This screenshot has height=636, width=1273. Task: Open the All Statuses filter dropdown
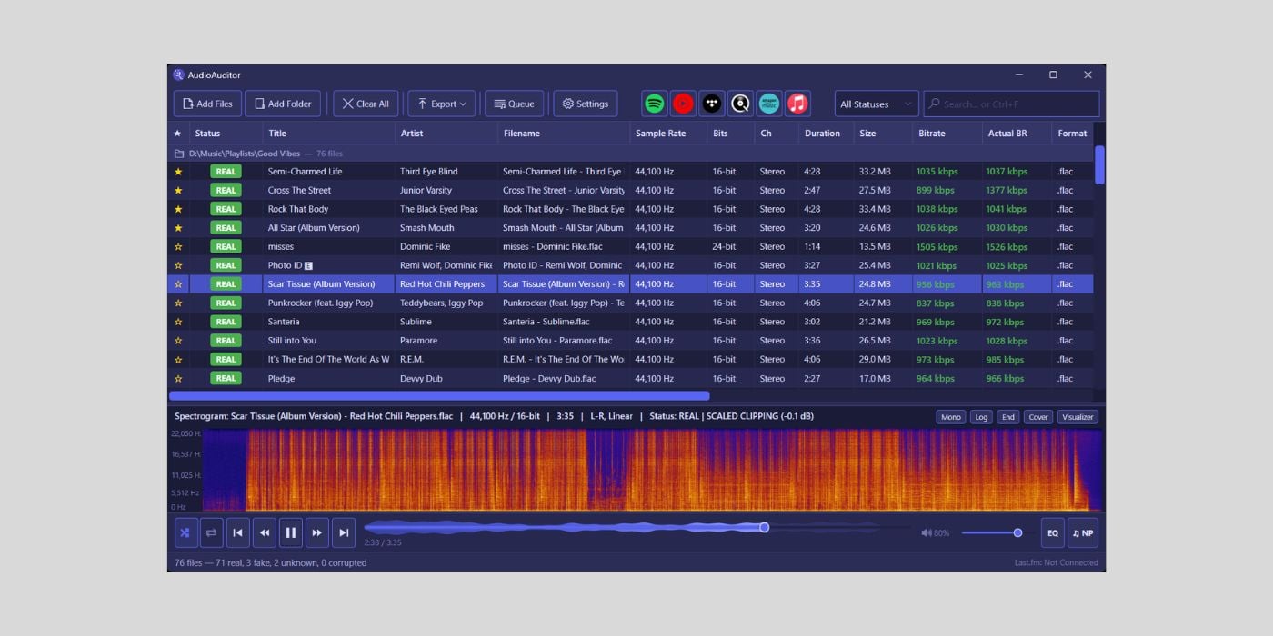point(877,104)
